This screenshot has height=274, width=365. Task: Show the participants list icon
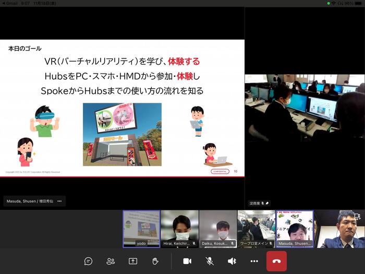pos(111,261)
